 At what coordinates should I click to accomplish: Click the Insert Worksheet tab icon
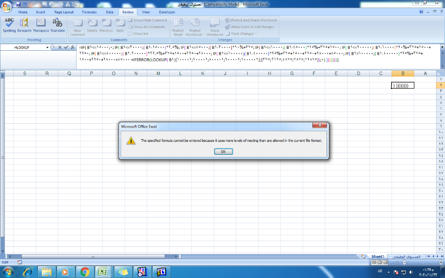(x=363, y=257)
